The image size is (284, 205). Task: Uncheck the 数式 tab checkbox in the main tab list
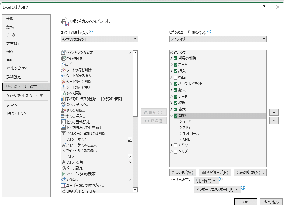(175, 90)
